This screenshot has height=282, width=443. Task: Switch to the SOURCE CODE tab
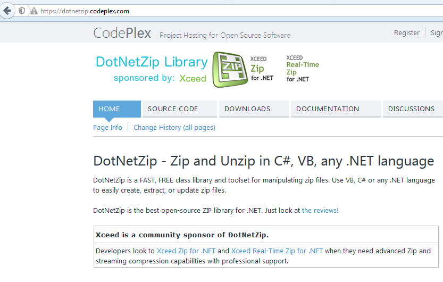pos(180,109)
